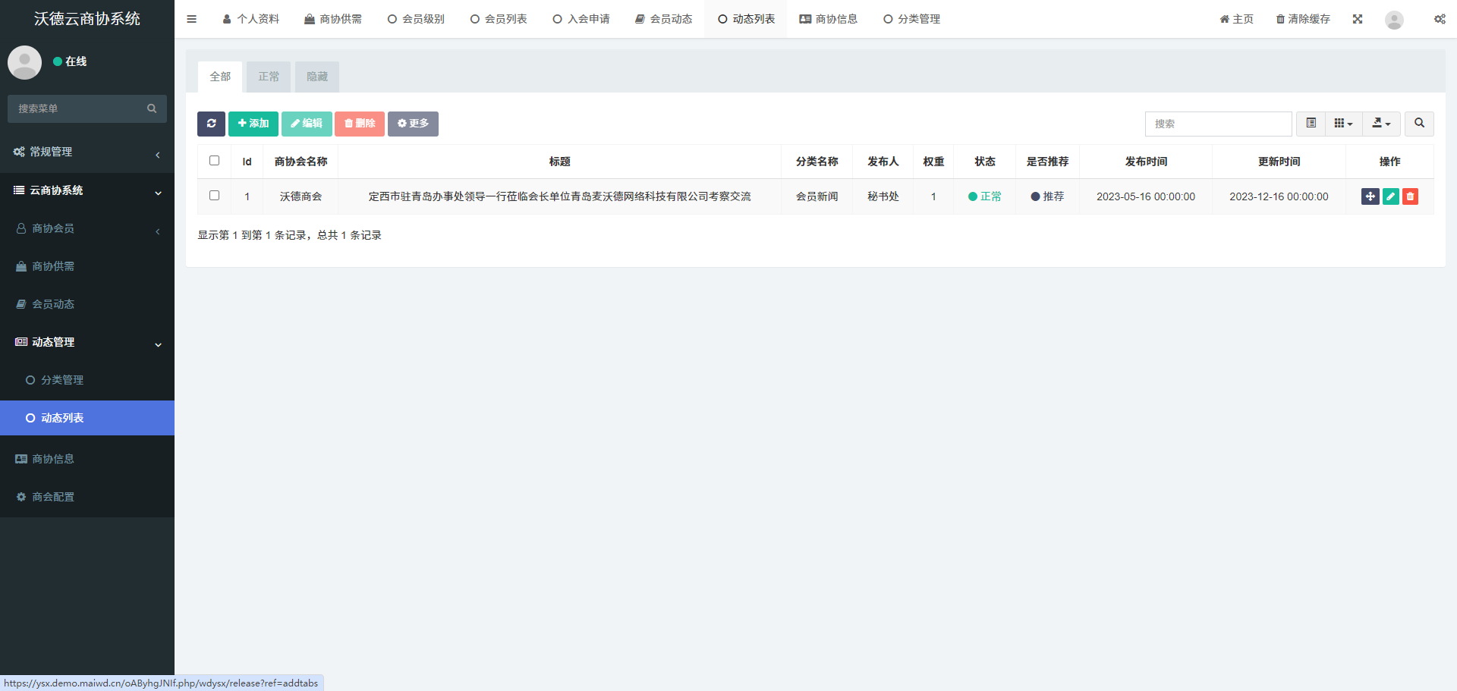Image resolution: width=1457 pixels, height=691 pixels.
Task: Toggle table card view icon
Action: coord(1311,124)
